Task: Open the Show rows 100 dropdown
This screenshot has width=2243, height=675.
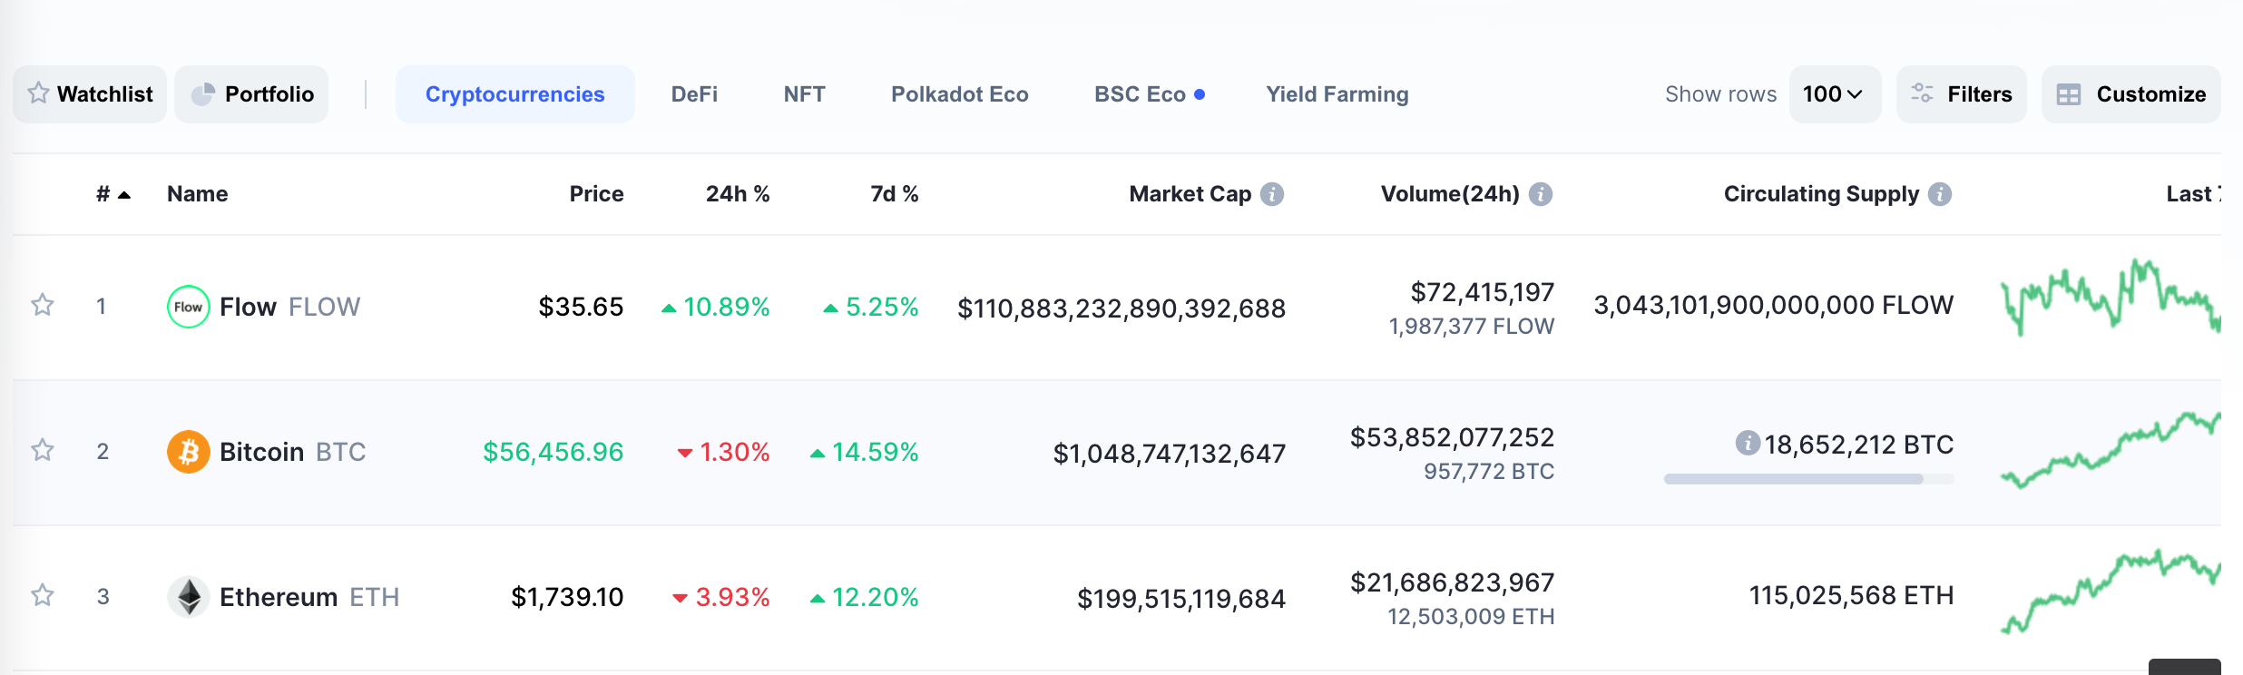Action: 1834,94
